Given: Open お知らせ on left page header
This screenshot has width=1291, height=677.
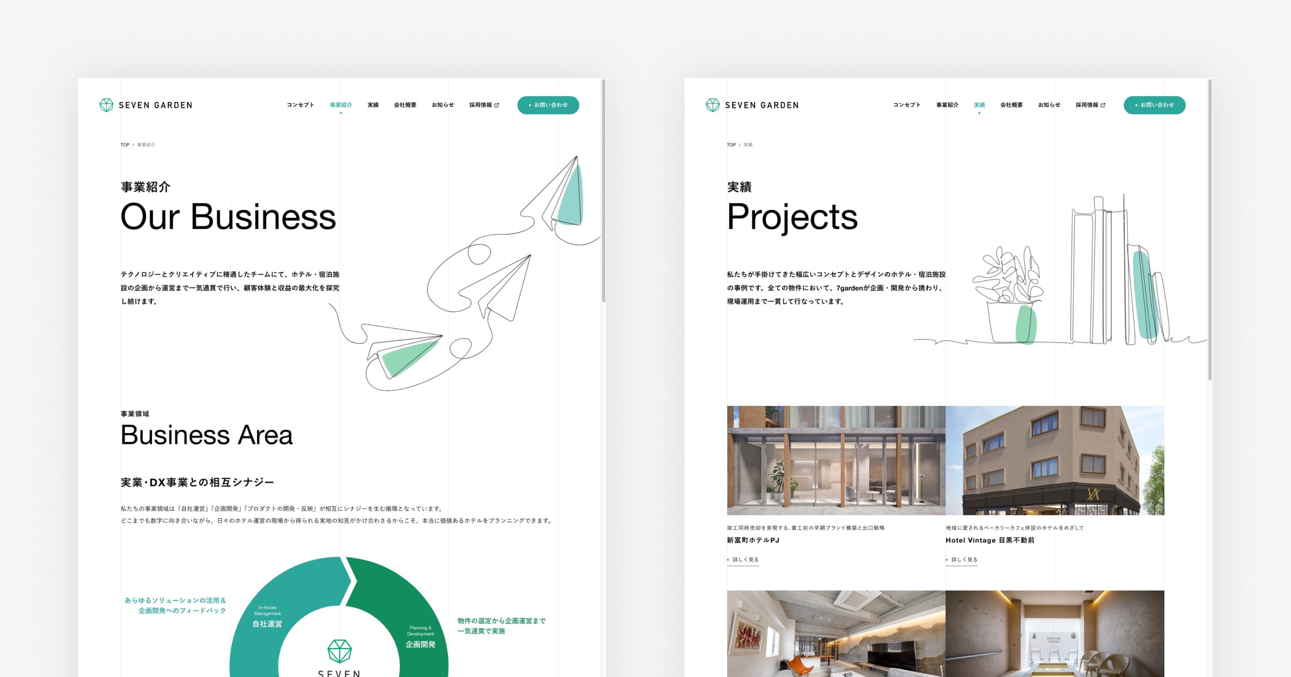Looking at the screenshot, I should [443, 105].
